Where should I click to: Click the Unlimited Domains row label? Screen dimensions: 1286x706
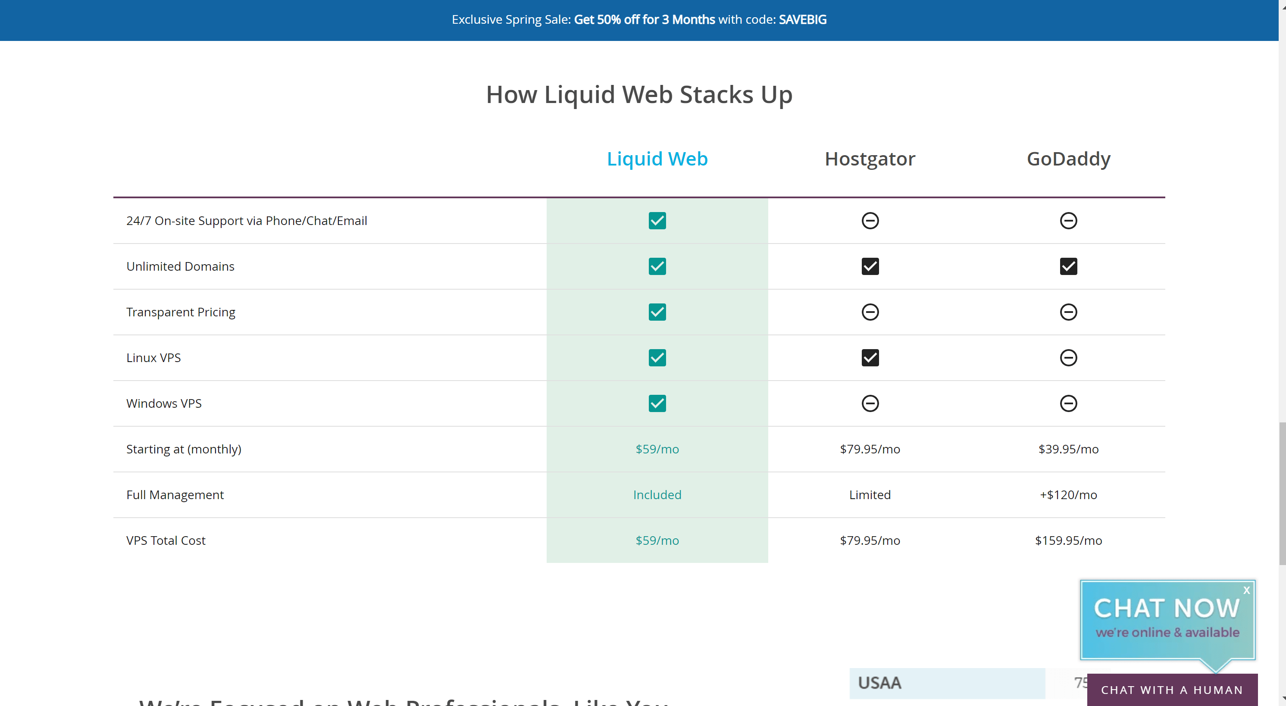pos(180,266)
